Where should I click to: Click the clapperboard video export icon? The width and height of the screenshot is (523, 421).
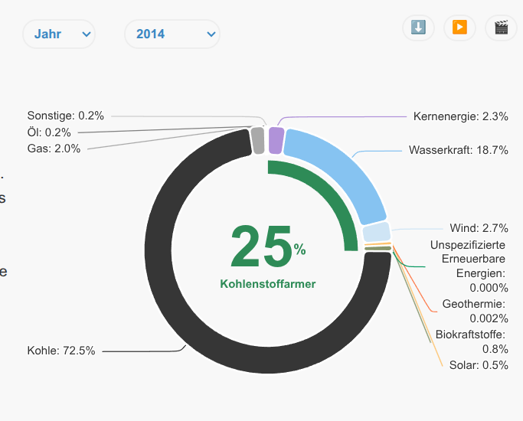point(501,28)
